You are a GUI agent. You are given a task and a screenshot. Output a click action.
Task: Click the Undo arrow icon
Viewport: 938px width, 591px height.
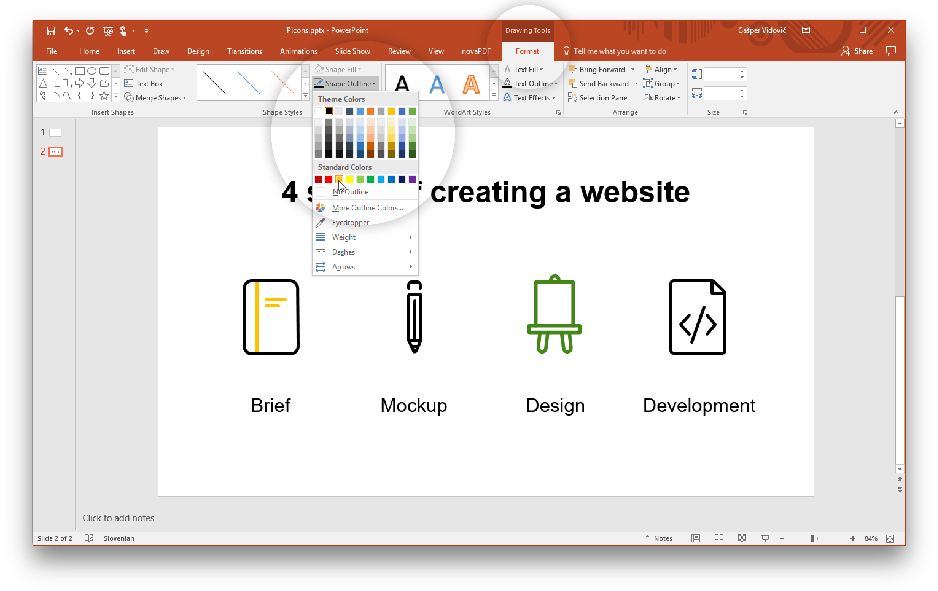(68, 30)
